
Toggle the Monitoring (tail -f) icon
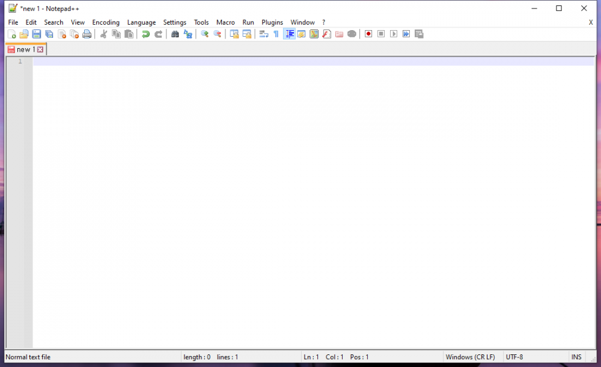coord(352,34)
